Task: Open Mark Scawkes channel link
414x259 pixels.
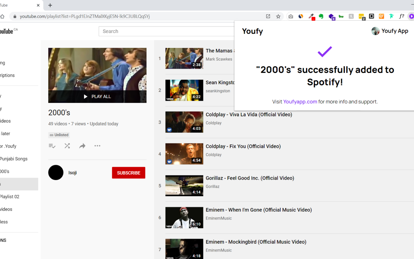Action: pyautogui.click(x=219, y=59)
